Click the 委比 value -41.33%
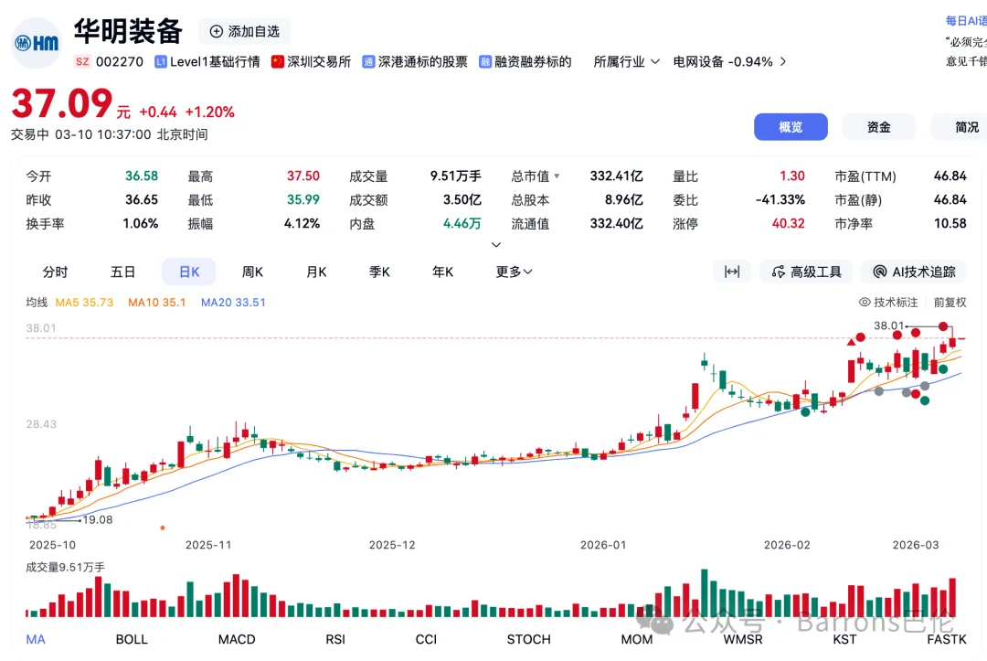Viewport: 987px width, 661px height. 780,200
